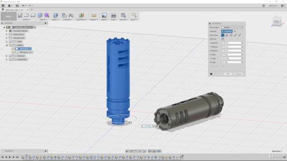Activate root component radio button

34,27
